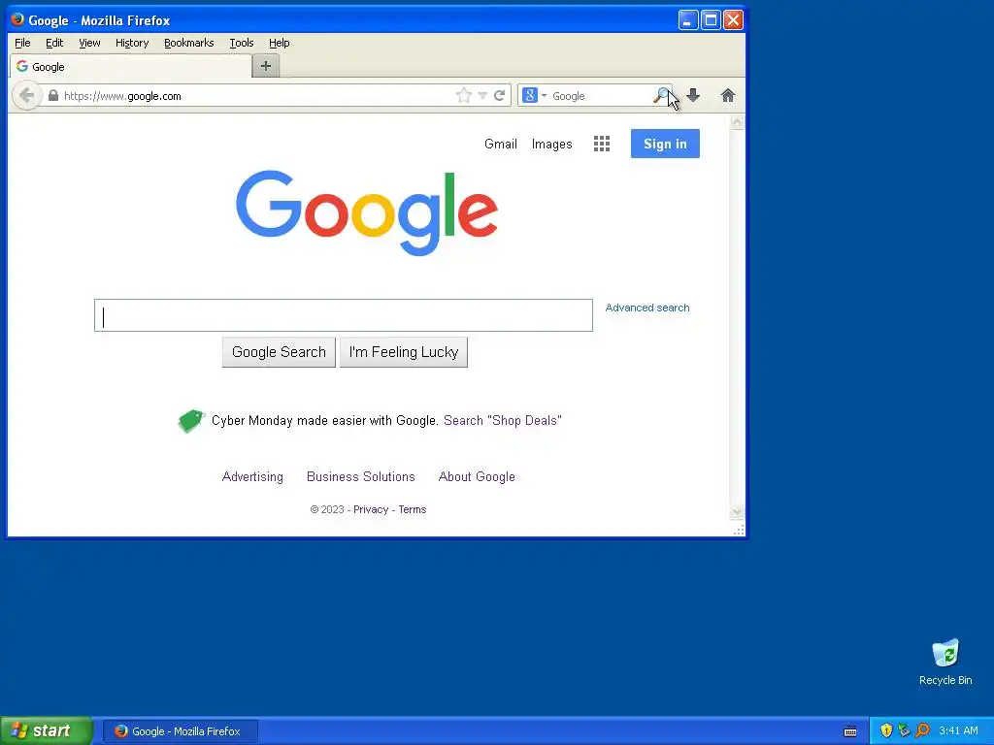This screenshot has width=994, height=745.
Task: Open the Tools menu
Action: coord(242,43)
